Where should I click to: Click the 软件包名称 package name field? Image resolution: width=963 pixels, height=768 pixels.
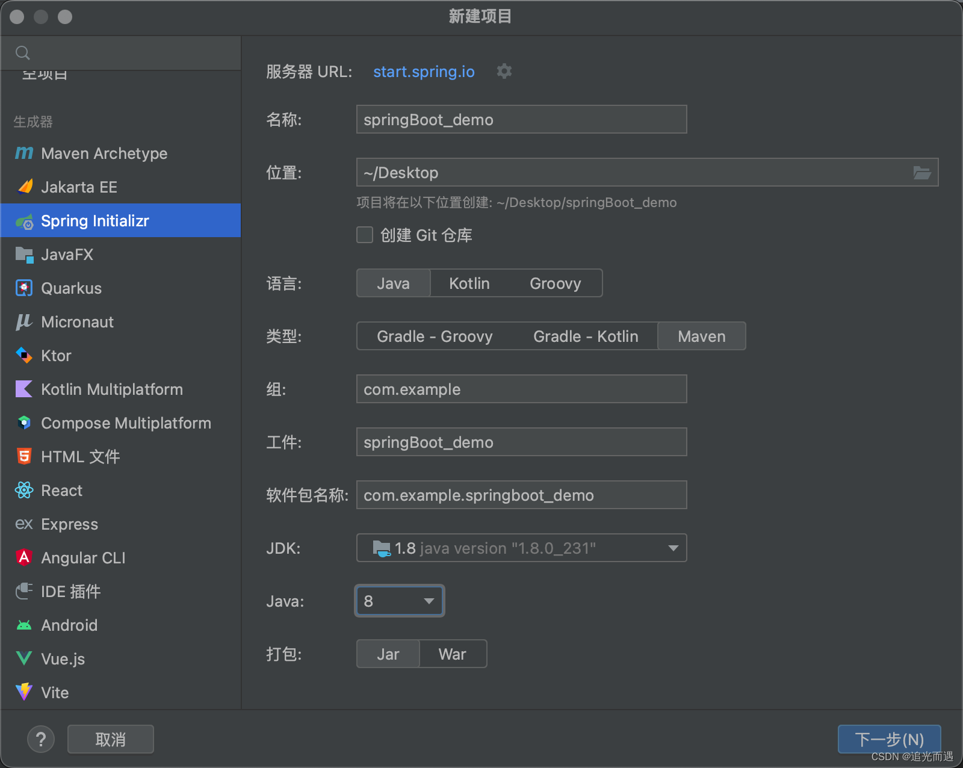coord(522,495)
